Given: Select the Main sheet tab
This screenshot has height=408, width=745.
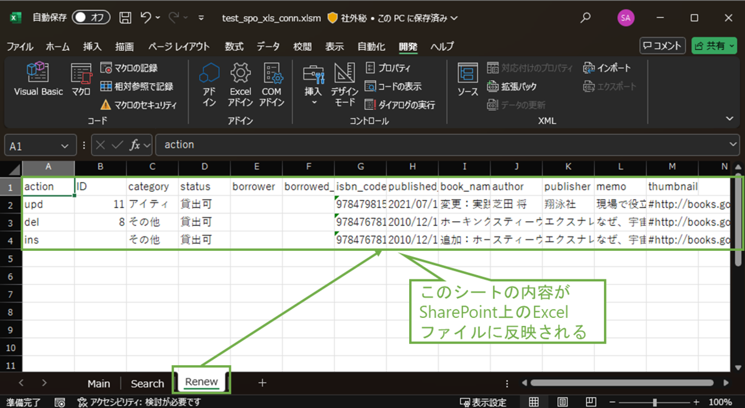Looking at the screenshot, I should (x=99, y=383).
